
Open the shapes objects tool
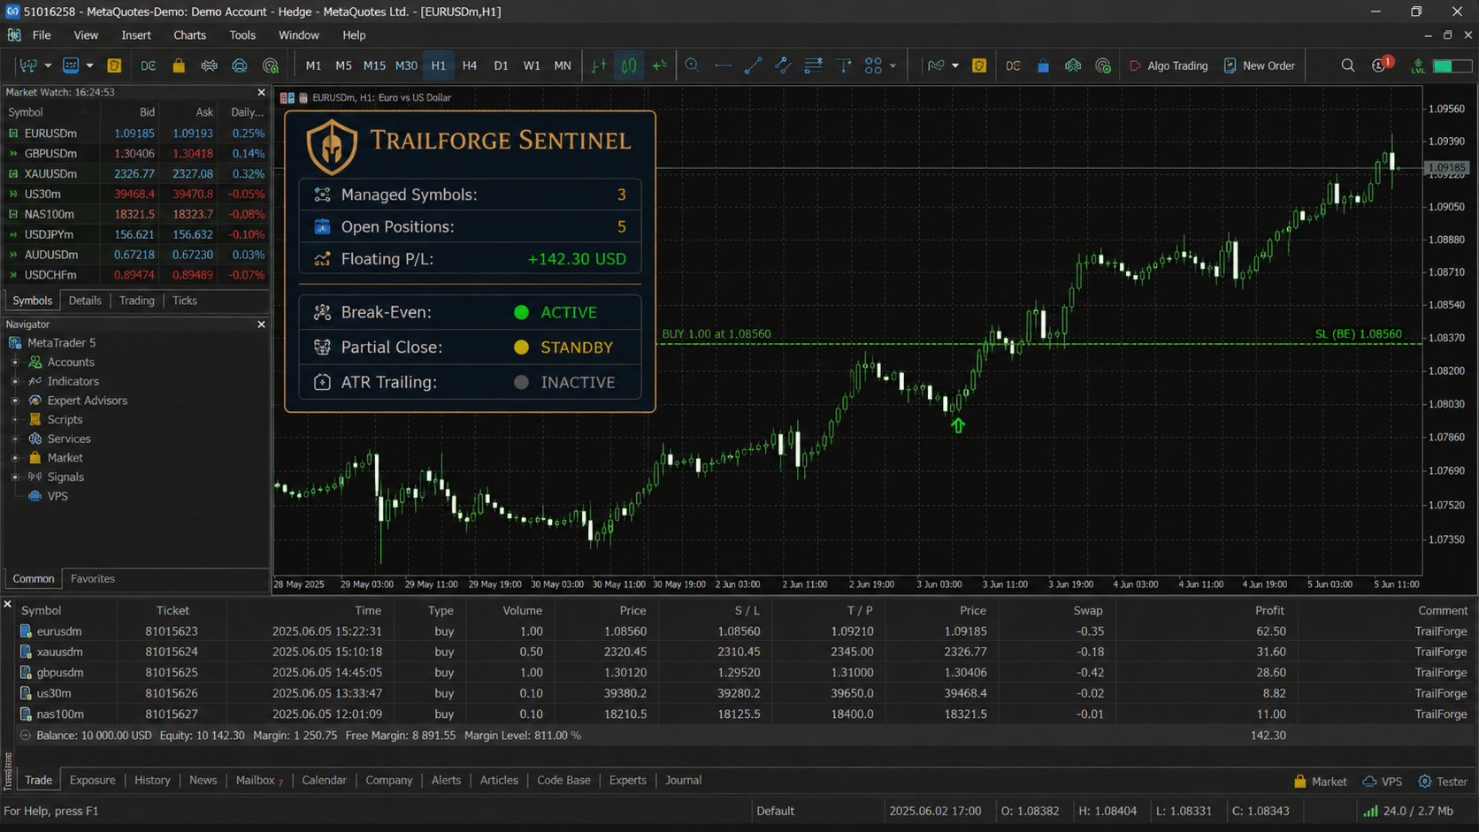873,65
